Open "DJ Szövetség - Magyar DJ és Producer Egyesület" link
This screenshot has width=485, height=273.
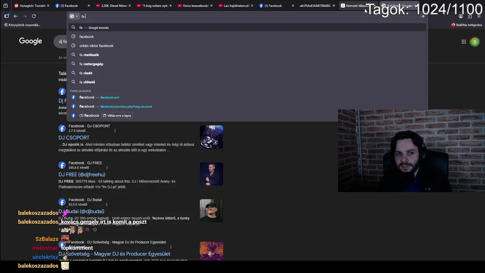pyautogui.click(x=114, y=254)
